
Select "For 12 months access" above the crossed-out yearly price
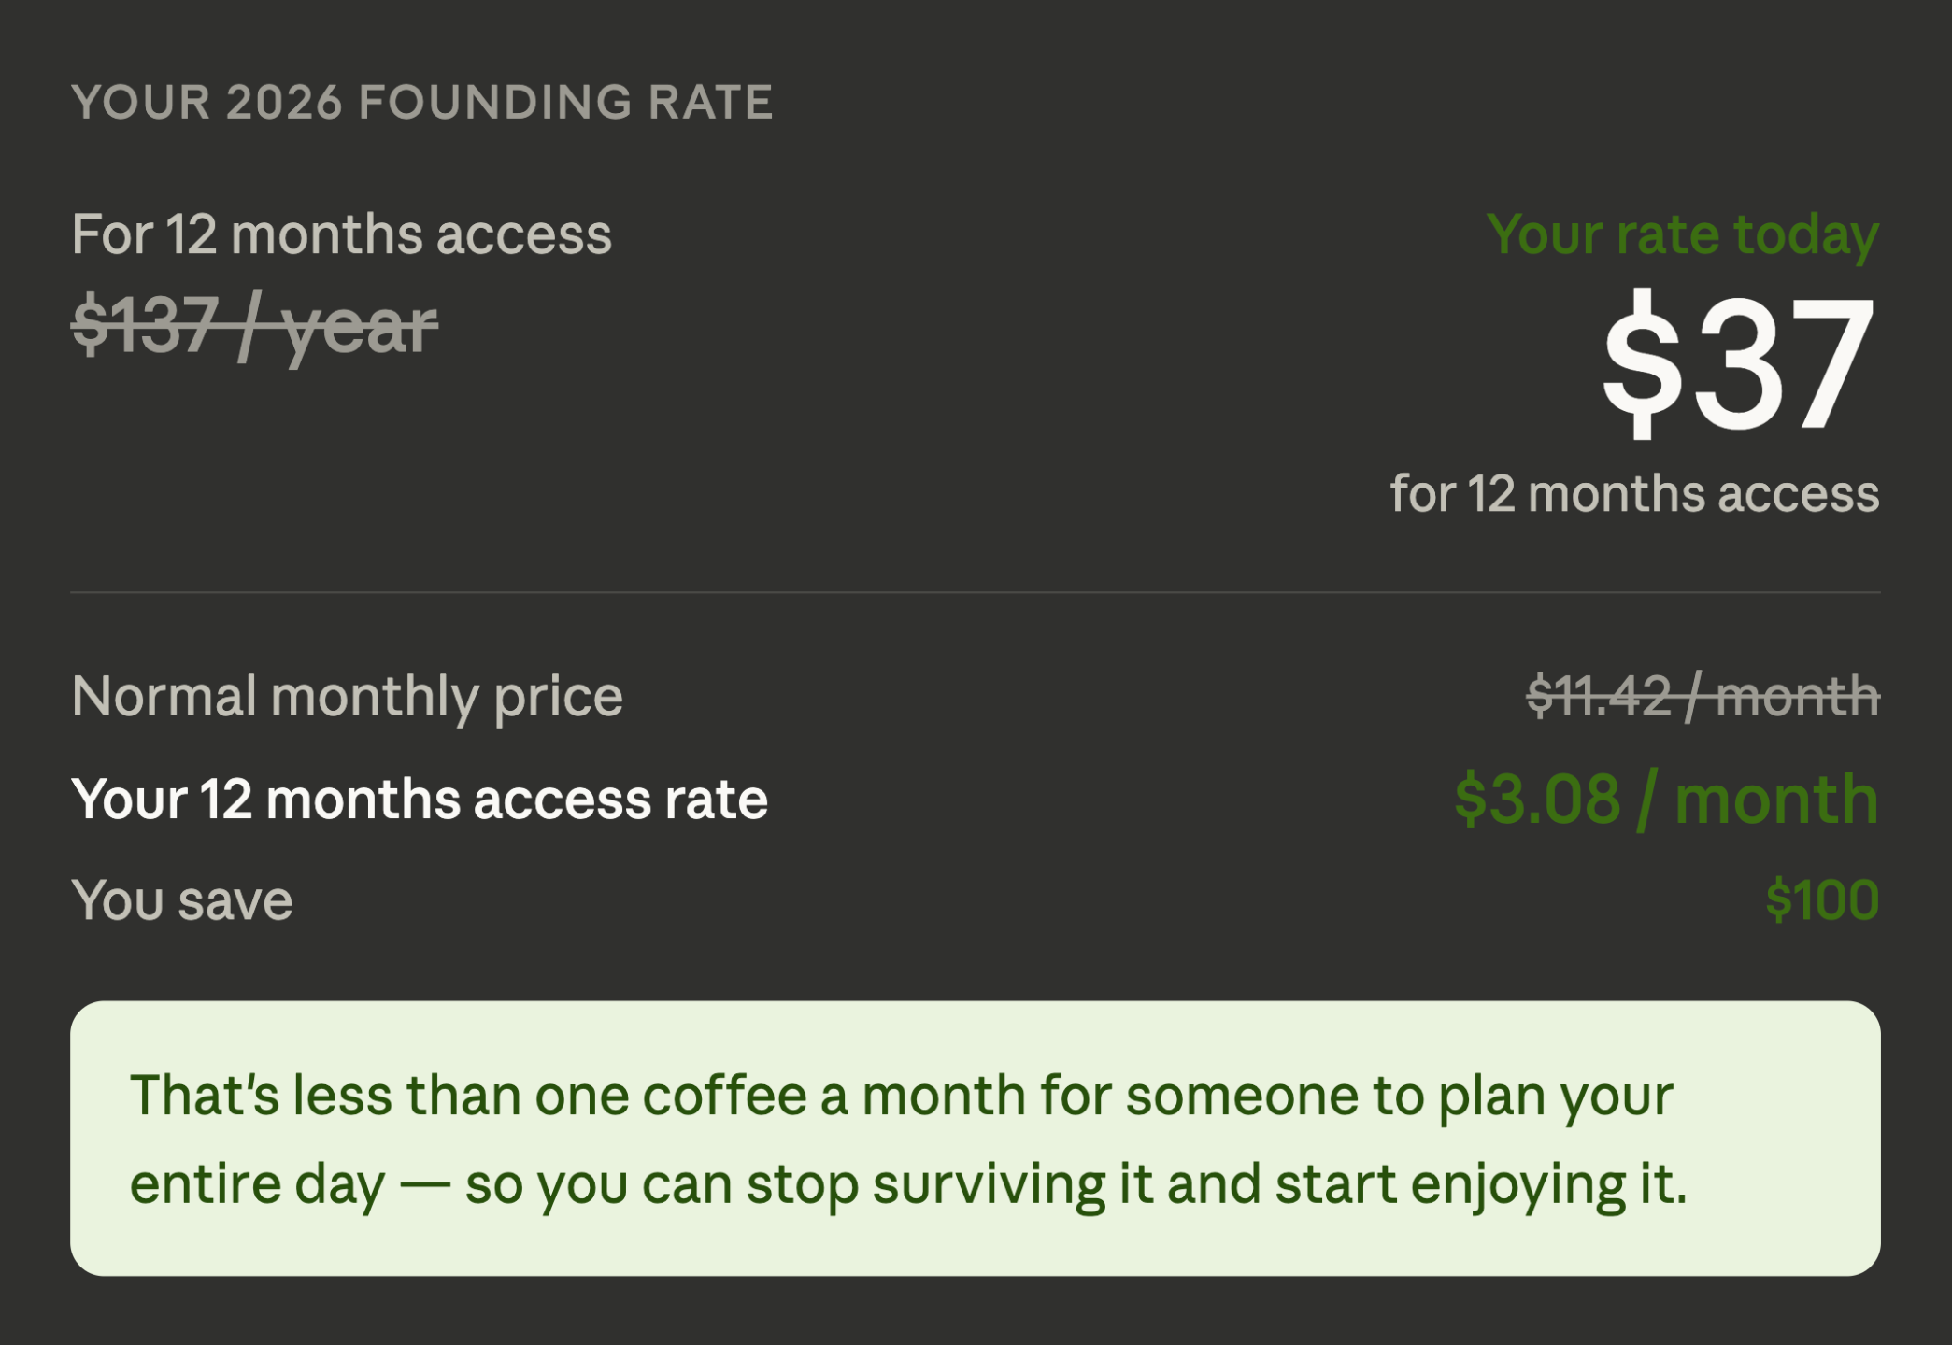341,234
